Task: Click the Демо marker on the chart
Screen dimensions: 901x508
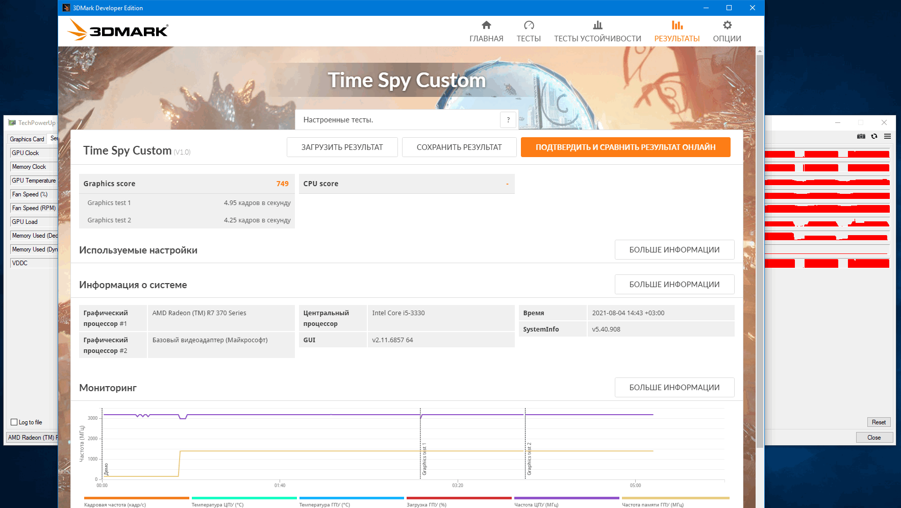Action: point(106,469)
